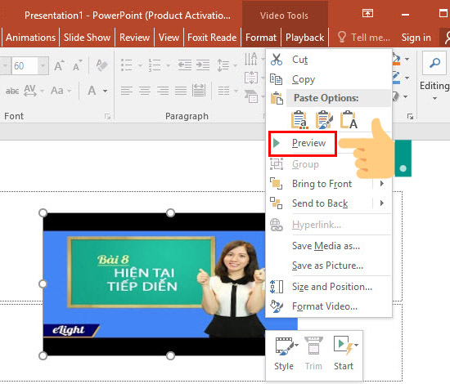Open the font color dropdown arrow

tap(105, 92)
